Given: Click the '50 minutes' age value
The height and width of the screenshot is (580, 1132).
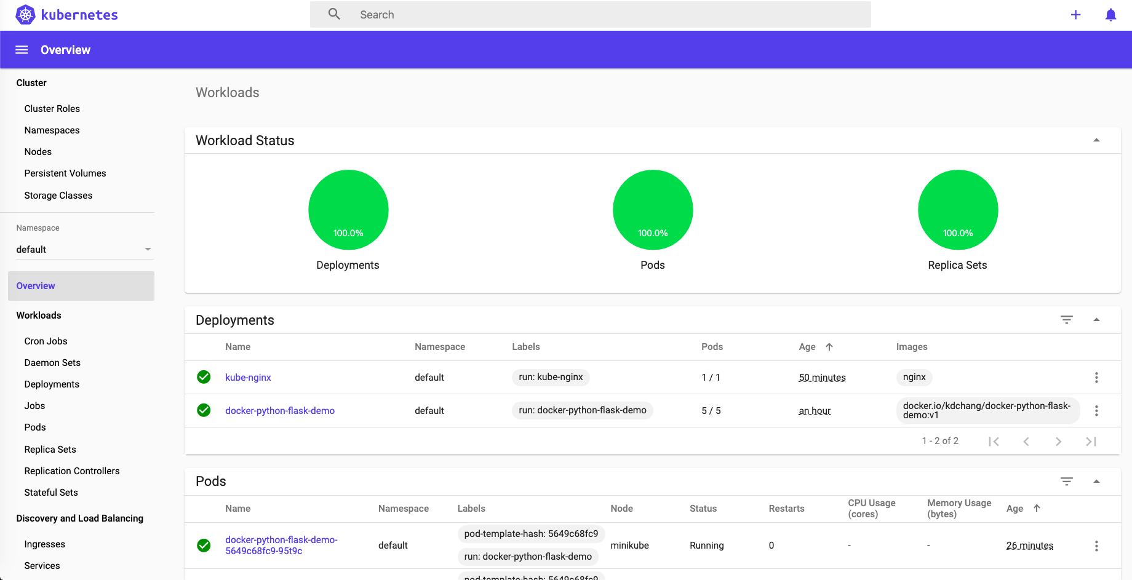Looking at the screenshot, I should [822, 378].
